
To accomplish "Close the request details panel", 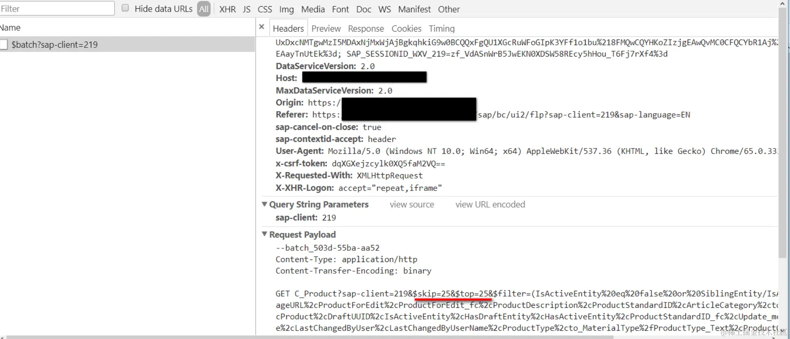I will (262, 27).
